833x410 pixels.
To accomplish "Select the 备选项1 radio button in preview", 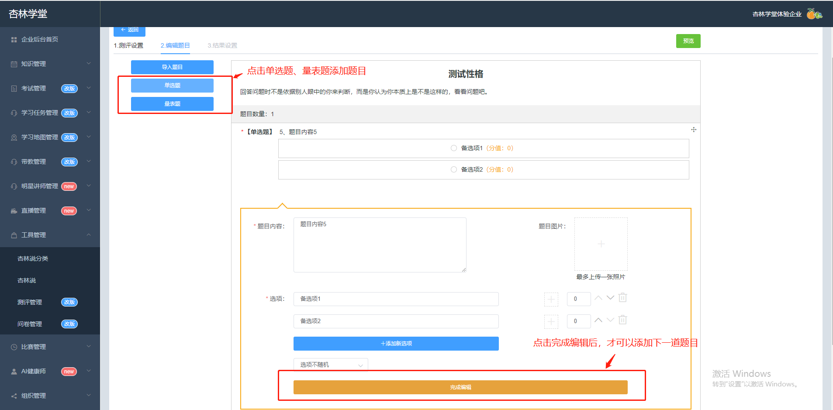I will pyautogui.click(x=454, y=148).
